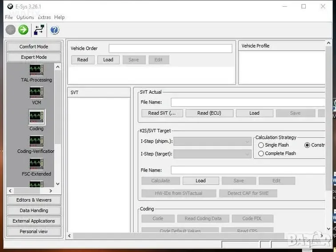
Task: Click the Read SVT (... button
Action: pyautogui.click(x=162, y=113)
